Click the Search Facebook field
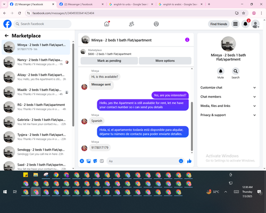 [43, 24]
